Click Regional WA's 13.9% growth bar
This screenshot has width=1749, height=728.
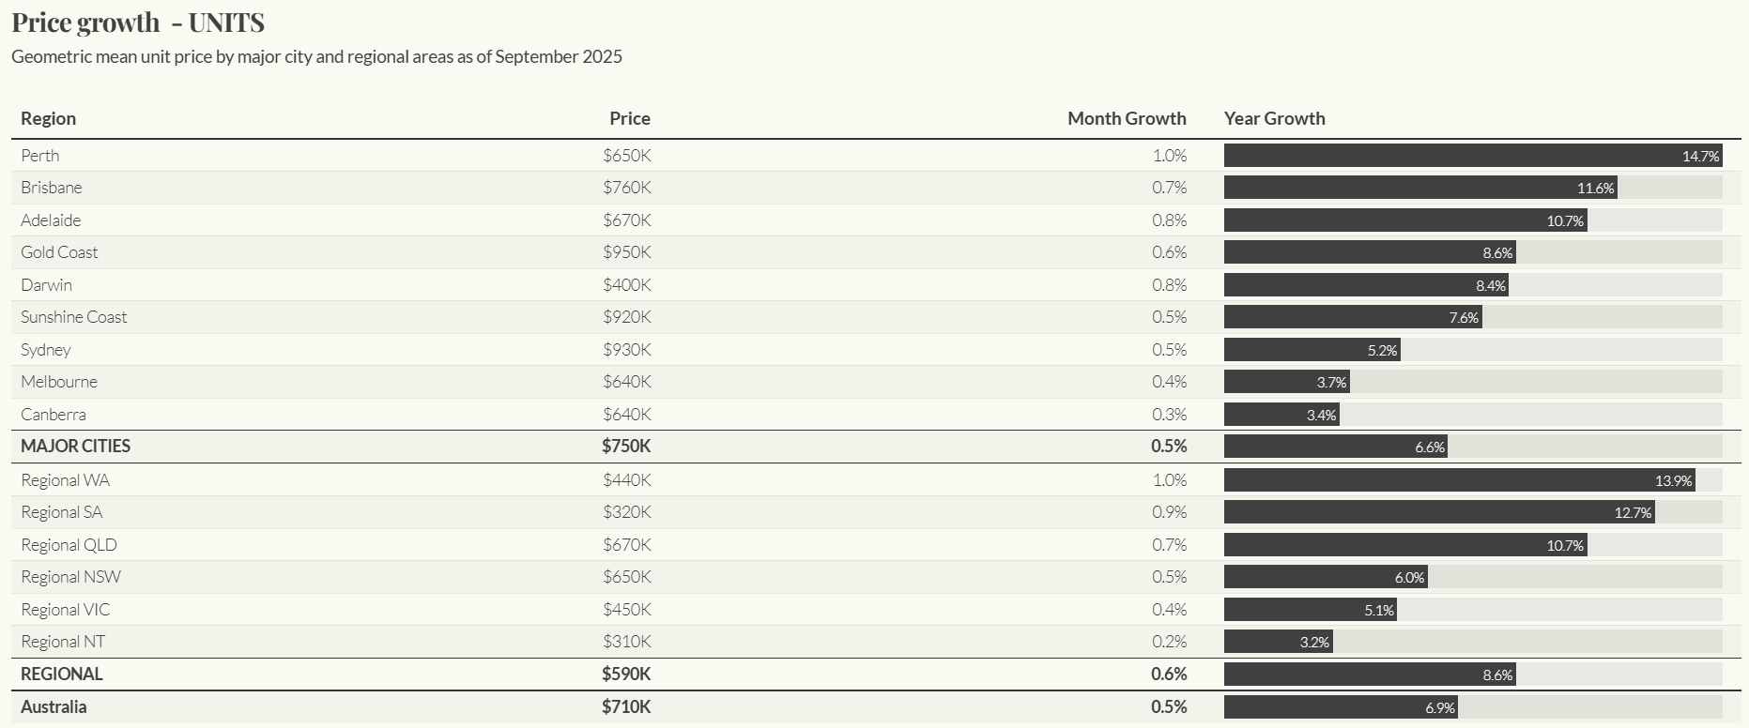(1459, 480)
